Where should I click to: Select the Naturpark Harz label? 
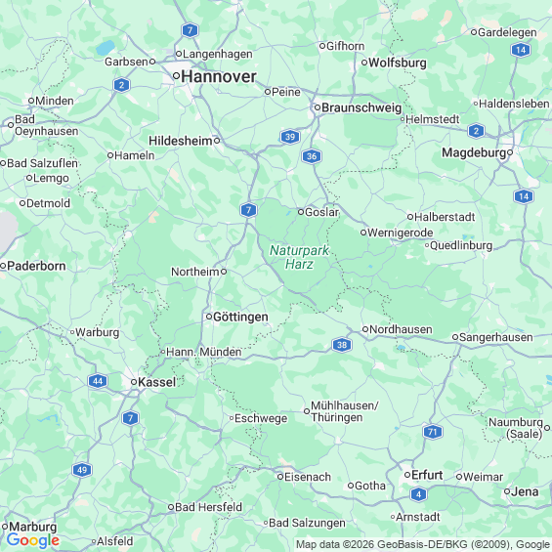(299, 257)
